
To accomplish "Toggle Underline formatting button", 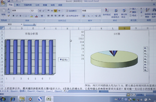I will point(20,16).
